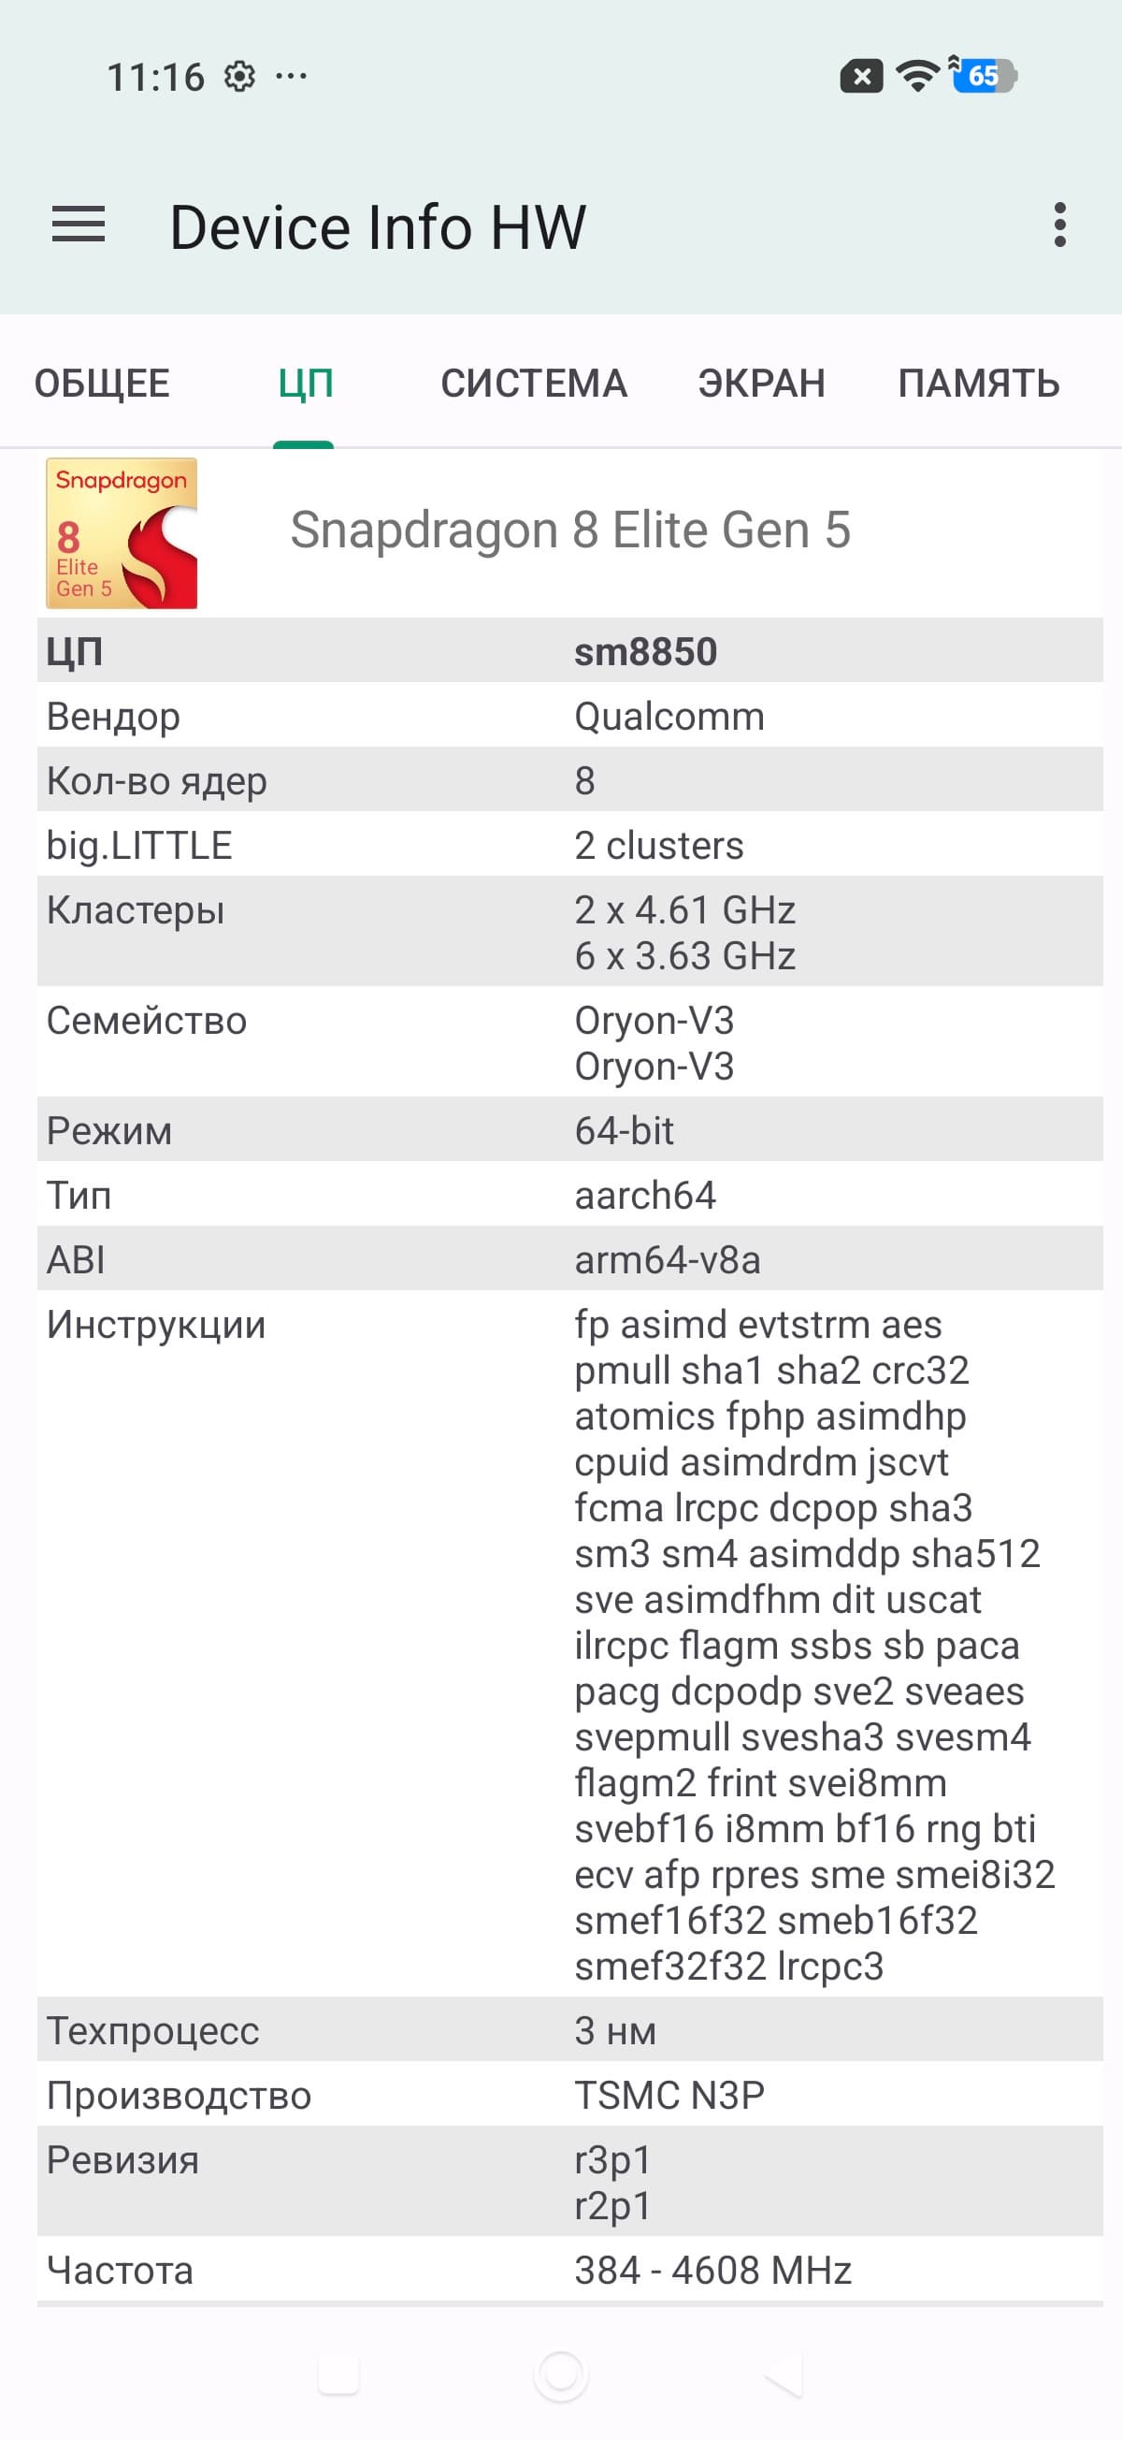Tap the Wi-Fi status icon
The width and height of the screenshot is (1122, 2440).
tap(916, 76)
